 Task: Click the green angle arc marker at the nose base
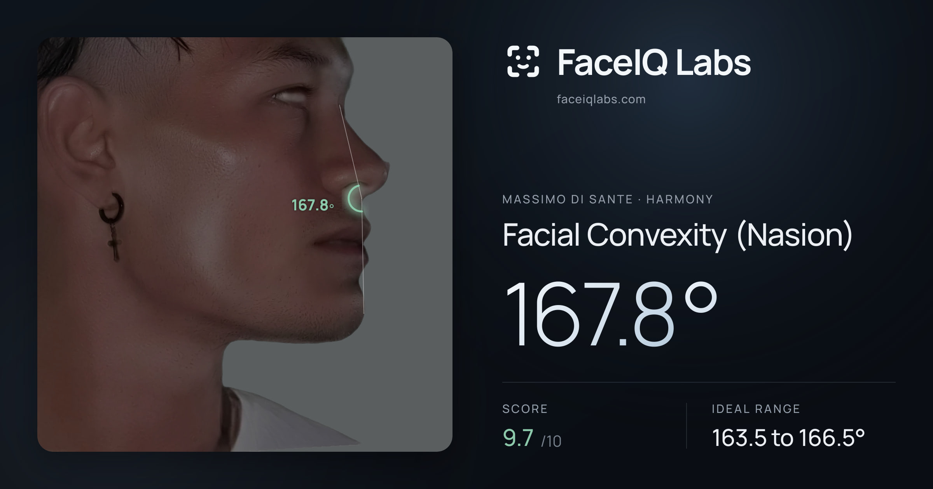355,198
